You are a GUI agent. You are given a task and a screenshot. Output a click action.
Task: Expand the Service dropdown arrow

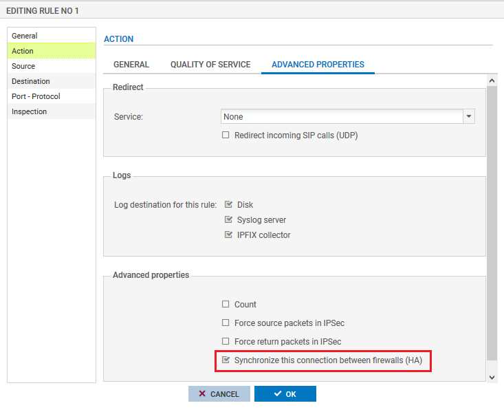(x=469, y=117)
